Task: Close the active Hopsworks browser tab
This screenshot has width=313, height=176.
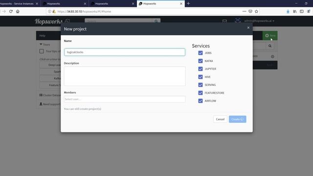Action: pos(181,3)
